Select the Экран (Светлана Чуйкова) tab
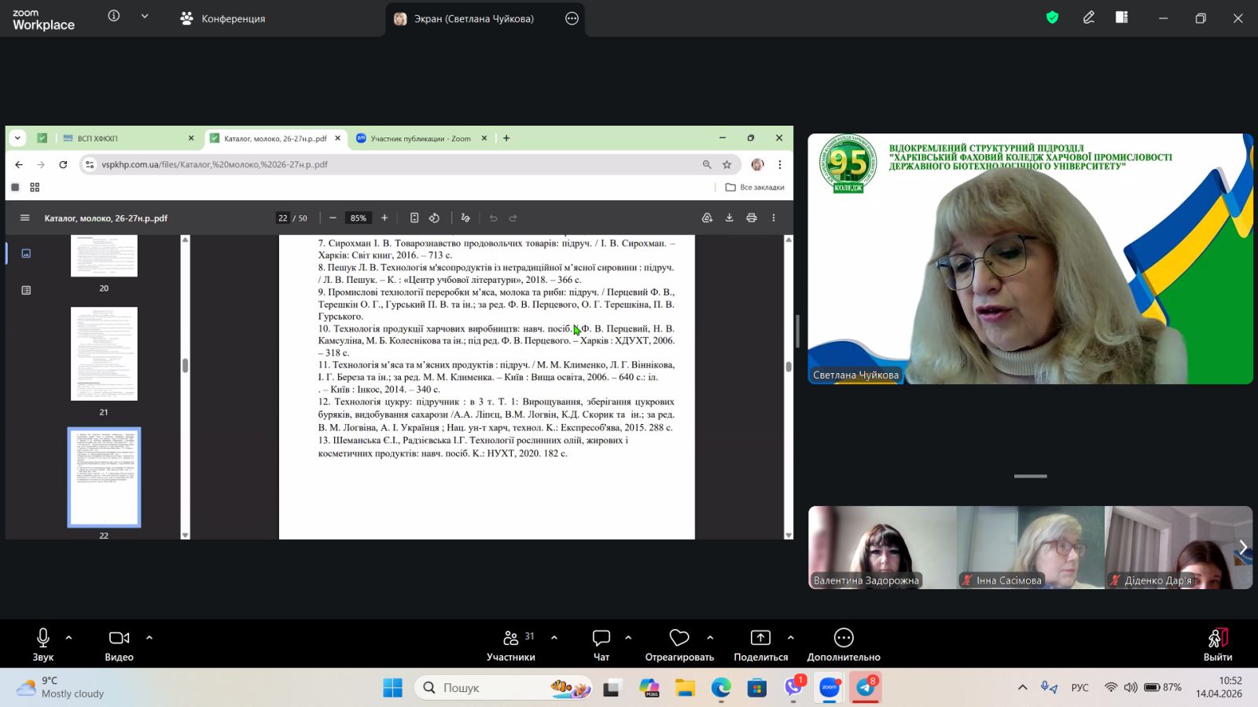Viewport: 1258px width, 707px height. click(x=473, y=18)
